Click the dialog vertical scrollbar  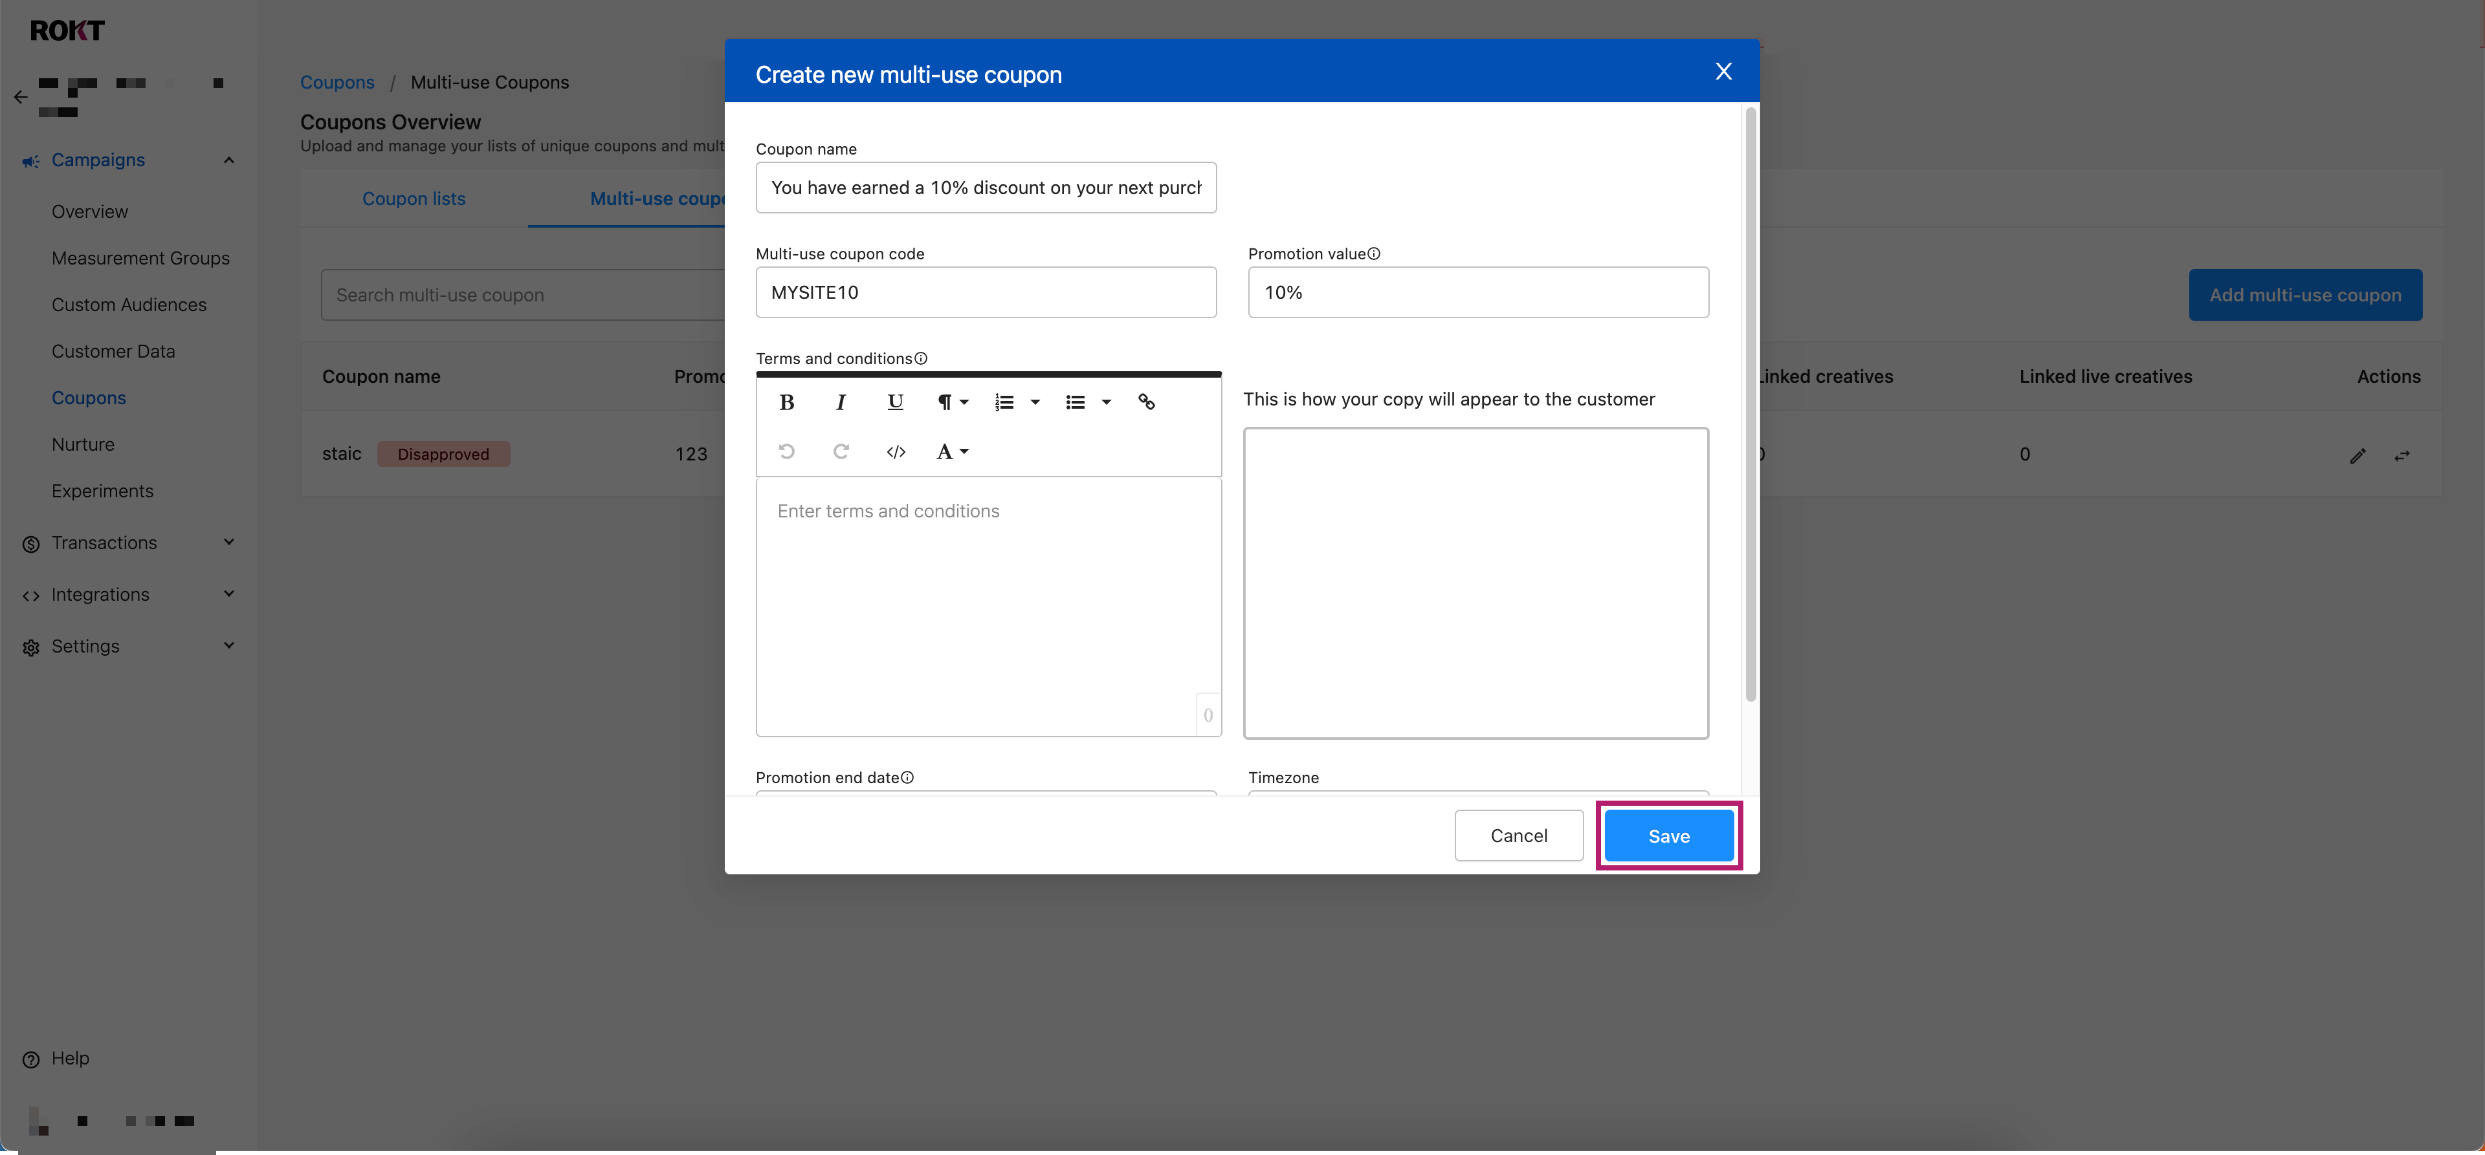1750,405
